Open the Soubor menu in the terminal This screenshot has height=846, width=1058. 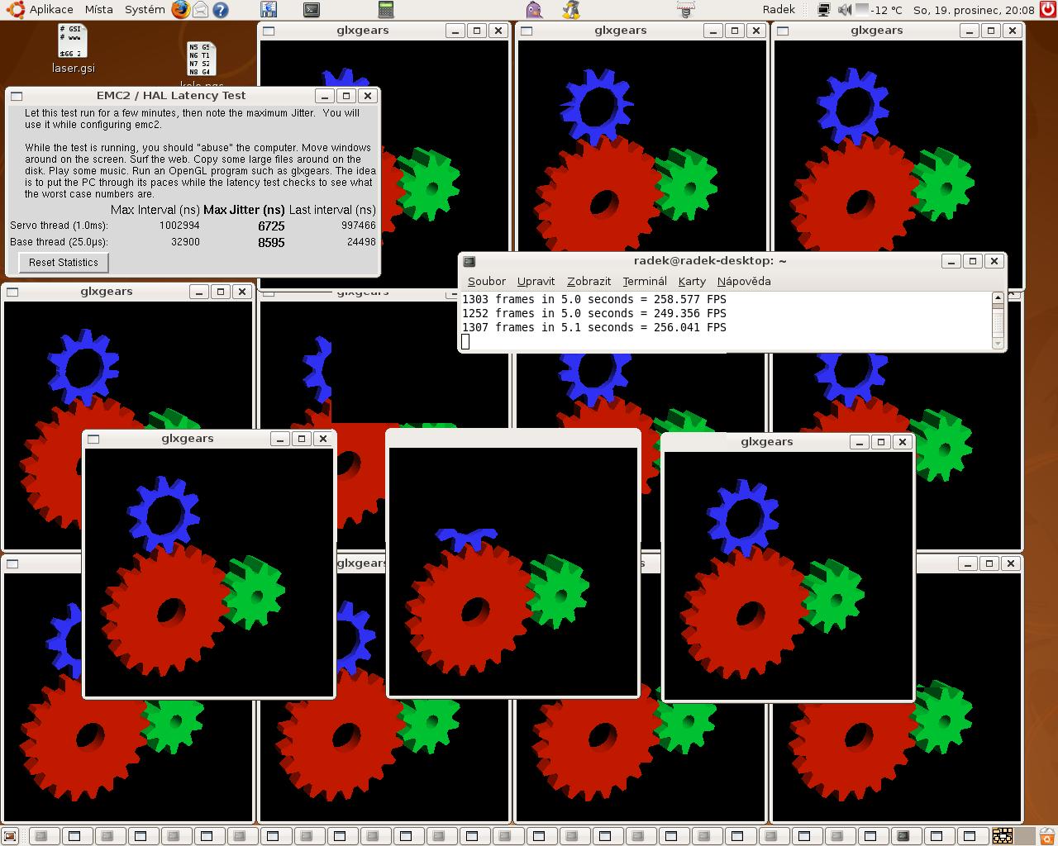(486, 281)
